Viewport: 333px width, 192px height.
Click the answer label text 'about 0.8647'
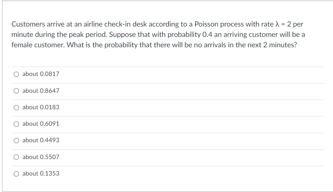click(x=41, y=91)
